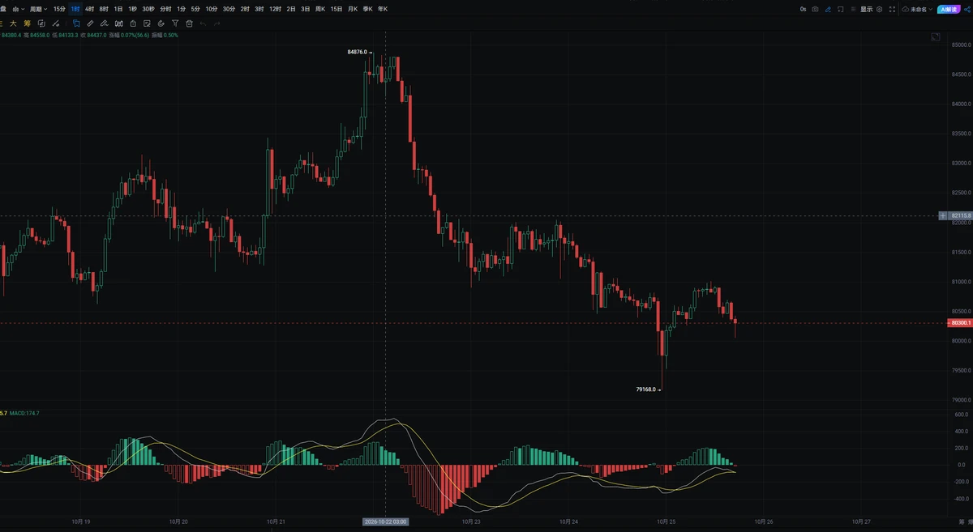Expand the 未命名 layout dropdown
Screen dimensions: 973x532
[917, 9]
